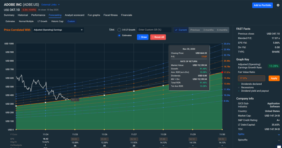Click the green 13.28% growth rate badge

coord(273,66)
